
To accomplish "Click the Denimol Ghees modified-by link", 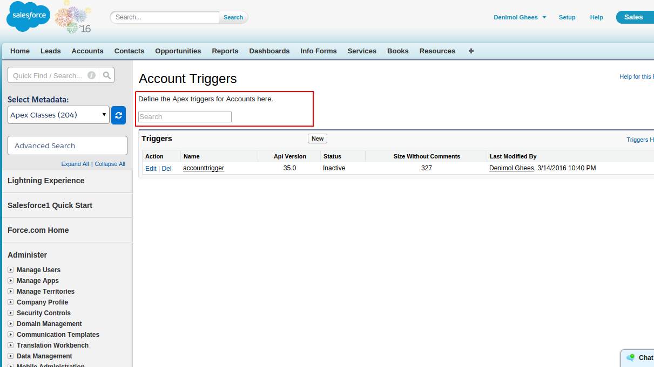I will coord(511,168).
